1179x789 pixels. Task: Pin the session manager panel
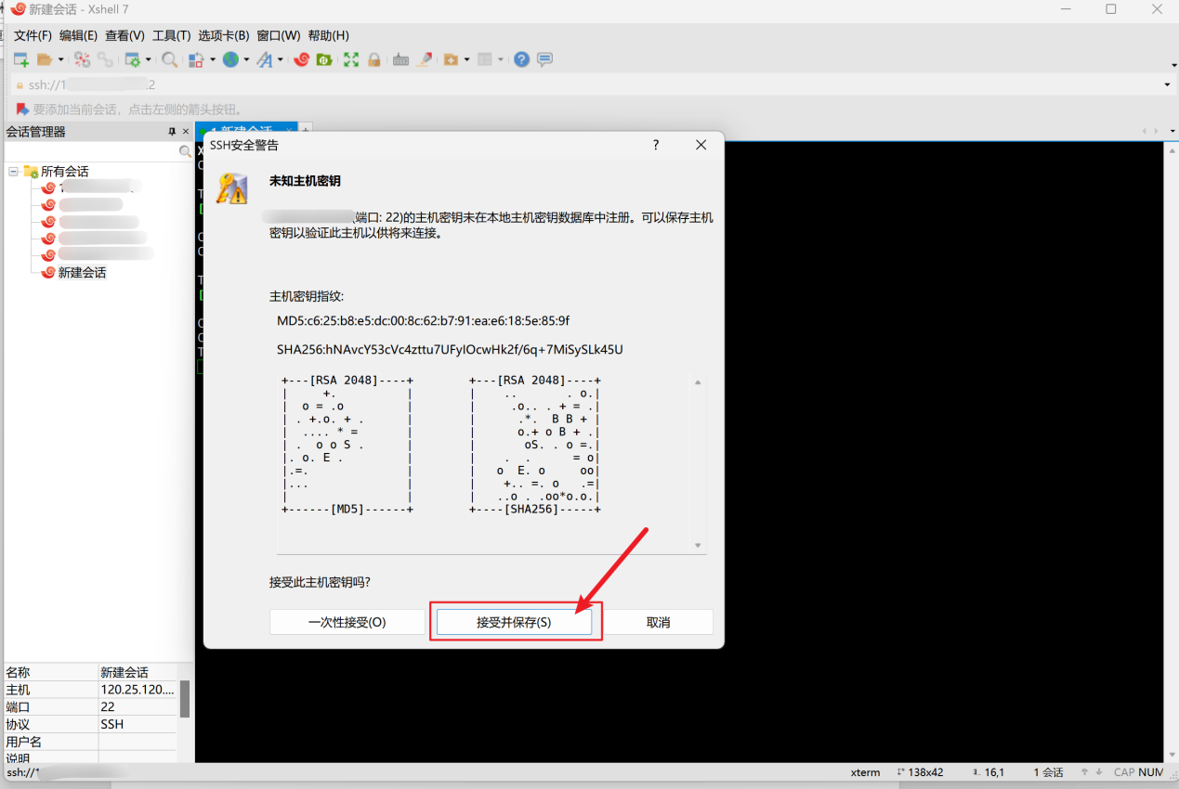pyautogui.click(x=172, y=132)
